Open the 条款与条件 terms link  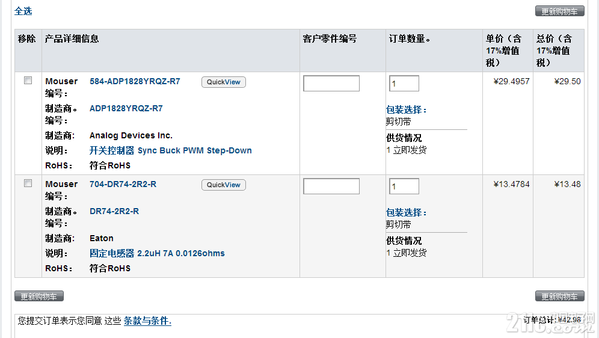click(x=147, y=321)
